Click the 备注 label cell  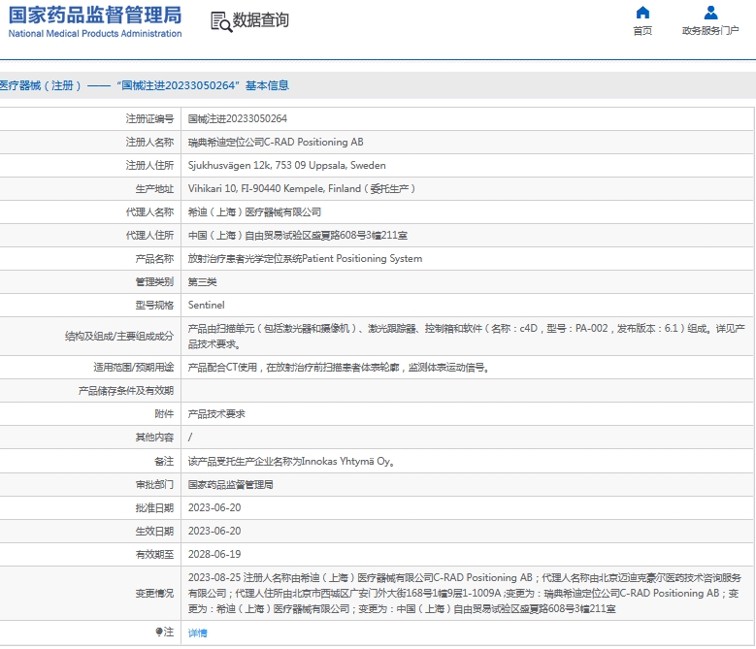pos(164,461)
